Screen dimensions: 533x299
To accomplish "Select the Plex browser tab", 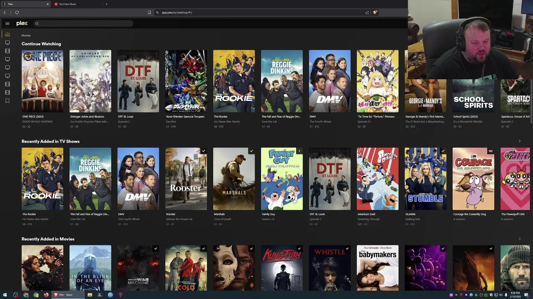I will pyautogui.click(x=25, y=4).
